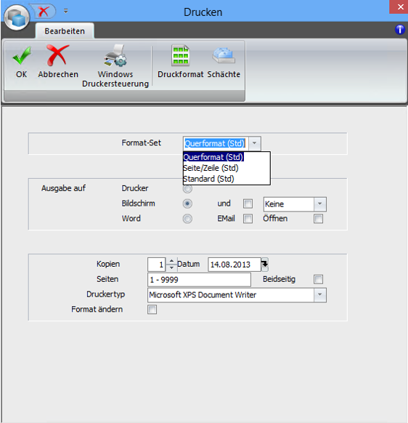
Task: Choose Seite/Zeile (Std) from the list
Action: (x=211, y=168)
